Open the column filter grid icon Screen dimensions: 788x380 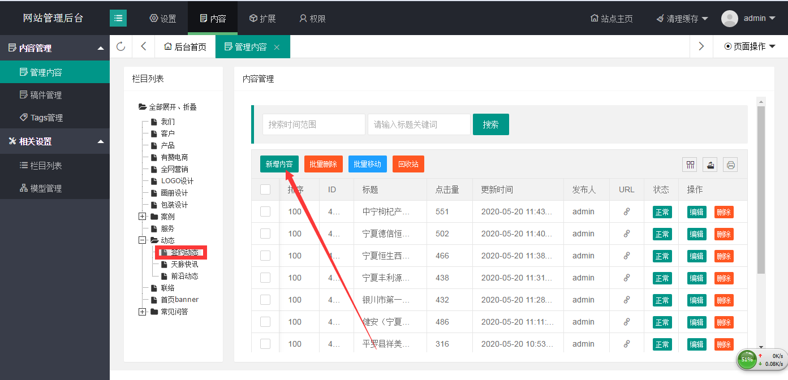pos(690,165)
